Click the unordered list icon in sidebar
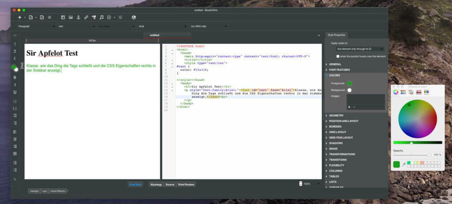Image resolution: width=452 pixels, height=204 pixels. click(x=15, y=101)
